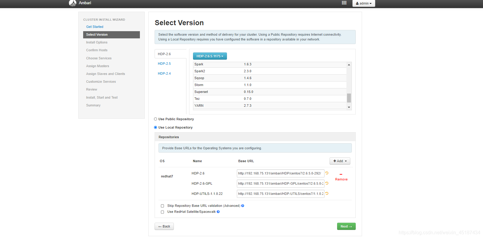Open Assign Slaves and Clients step
Image resolution: width=483 pixels, height=238 pixels.
tap(105, 74)
